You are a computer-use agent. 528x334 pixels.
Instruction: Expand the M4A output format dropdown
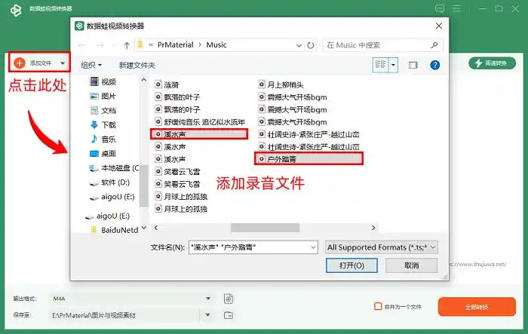[208, 299]
